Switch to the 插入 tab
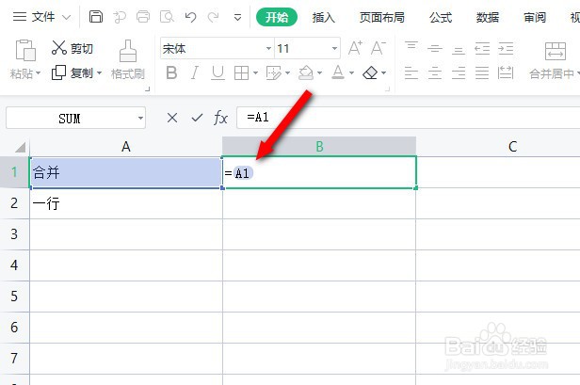Viewport: 580px width, 385px height. coord(323,17)
